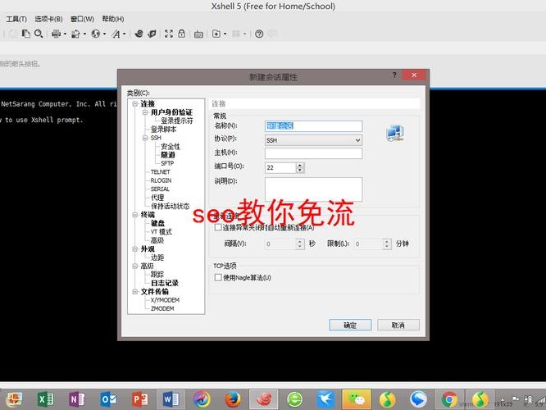This screenshot has width=546, height=410.
Task: Open the 协议 SSH protocol dropdown
Action: click(313, 140)
